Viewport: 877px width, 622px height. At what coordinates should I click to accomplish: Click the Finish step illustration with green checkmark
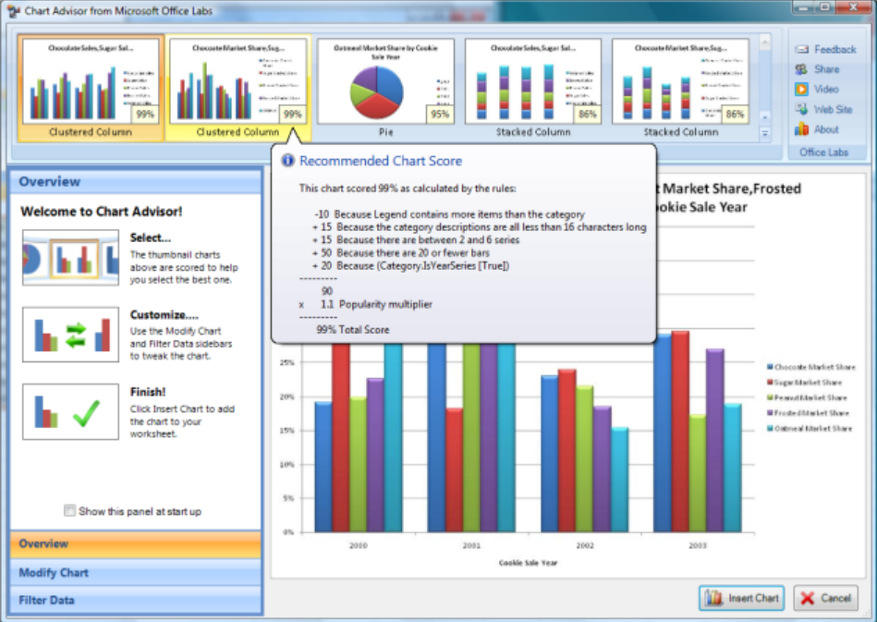[x=70, y=411]
